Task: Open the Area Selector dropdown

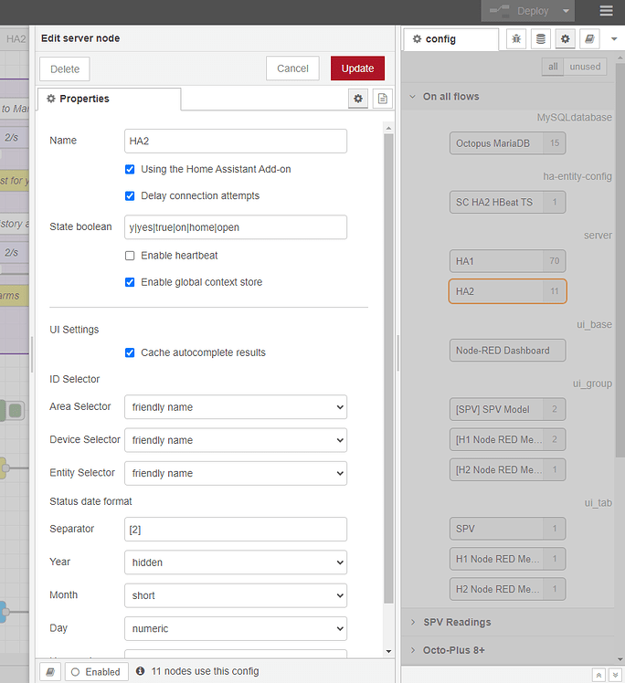Action: [x=236, y=407]
